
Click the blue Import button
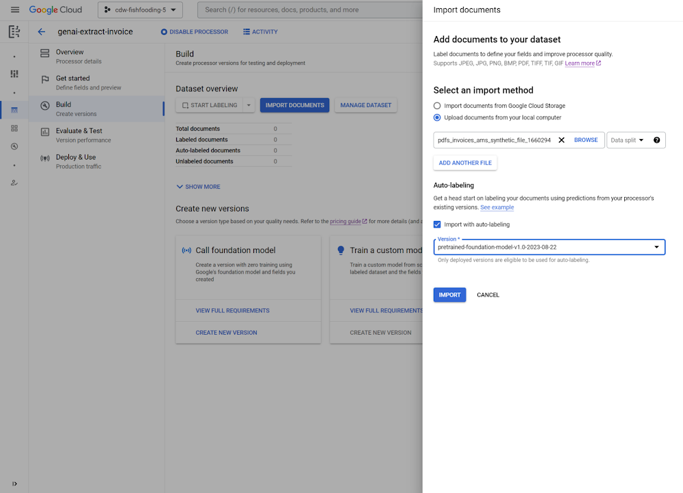tap(449, 295)
